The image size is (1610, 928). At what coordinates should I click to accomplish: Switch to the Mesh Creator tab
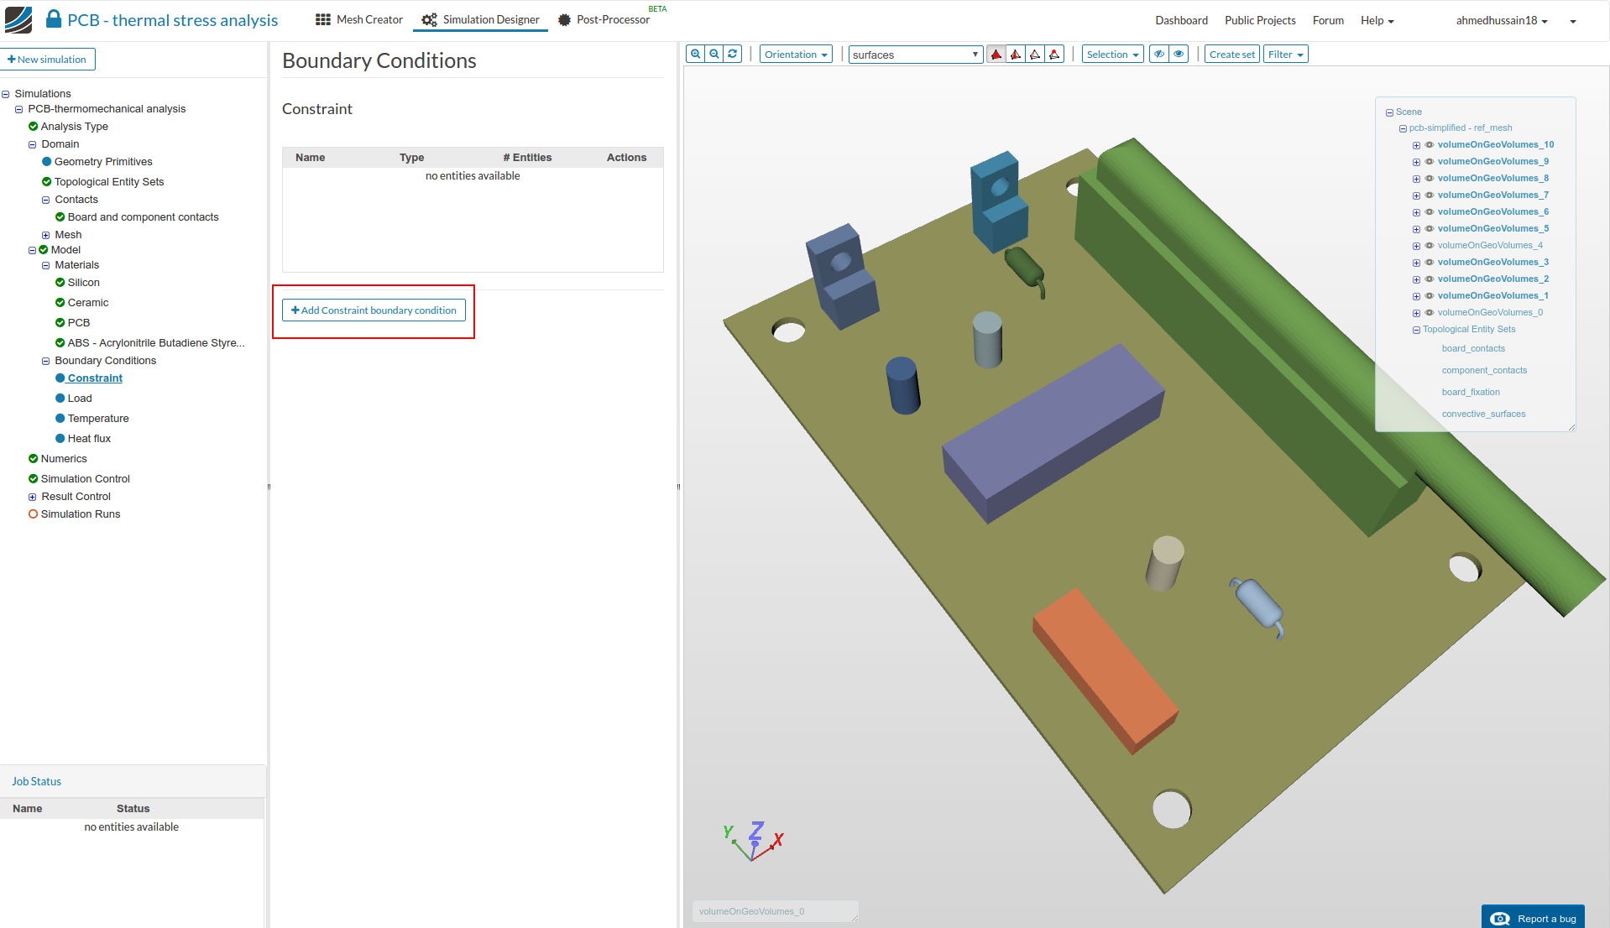(x=359, y=20)
